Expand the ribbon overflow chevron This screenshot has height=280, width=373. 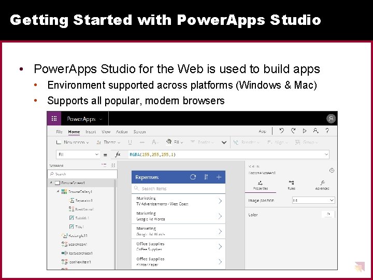point(224,143)
